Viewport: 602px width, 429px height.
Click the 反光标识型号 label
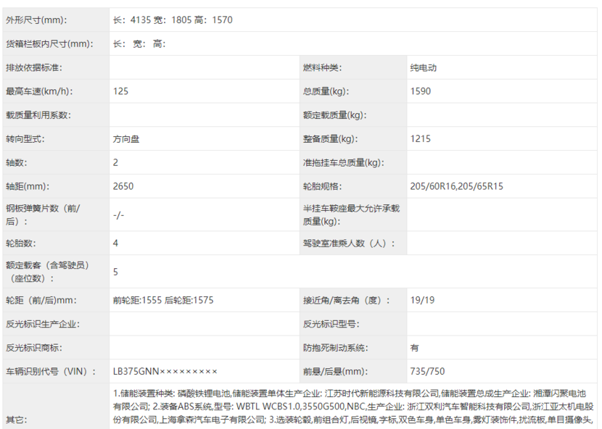click(331, 324)
